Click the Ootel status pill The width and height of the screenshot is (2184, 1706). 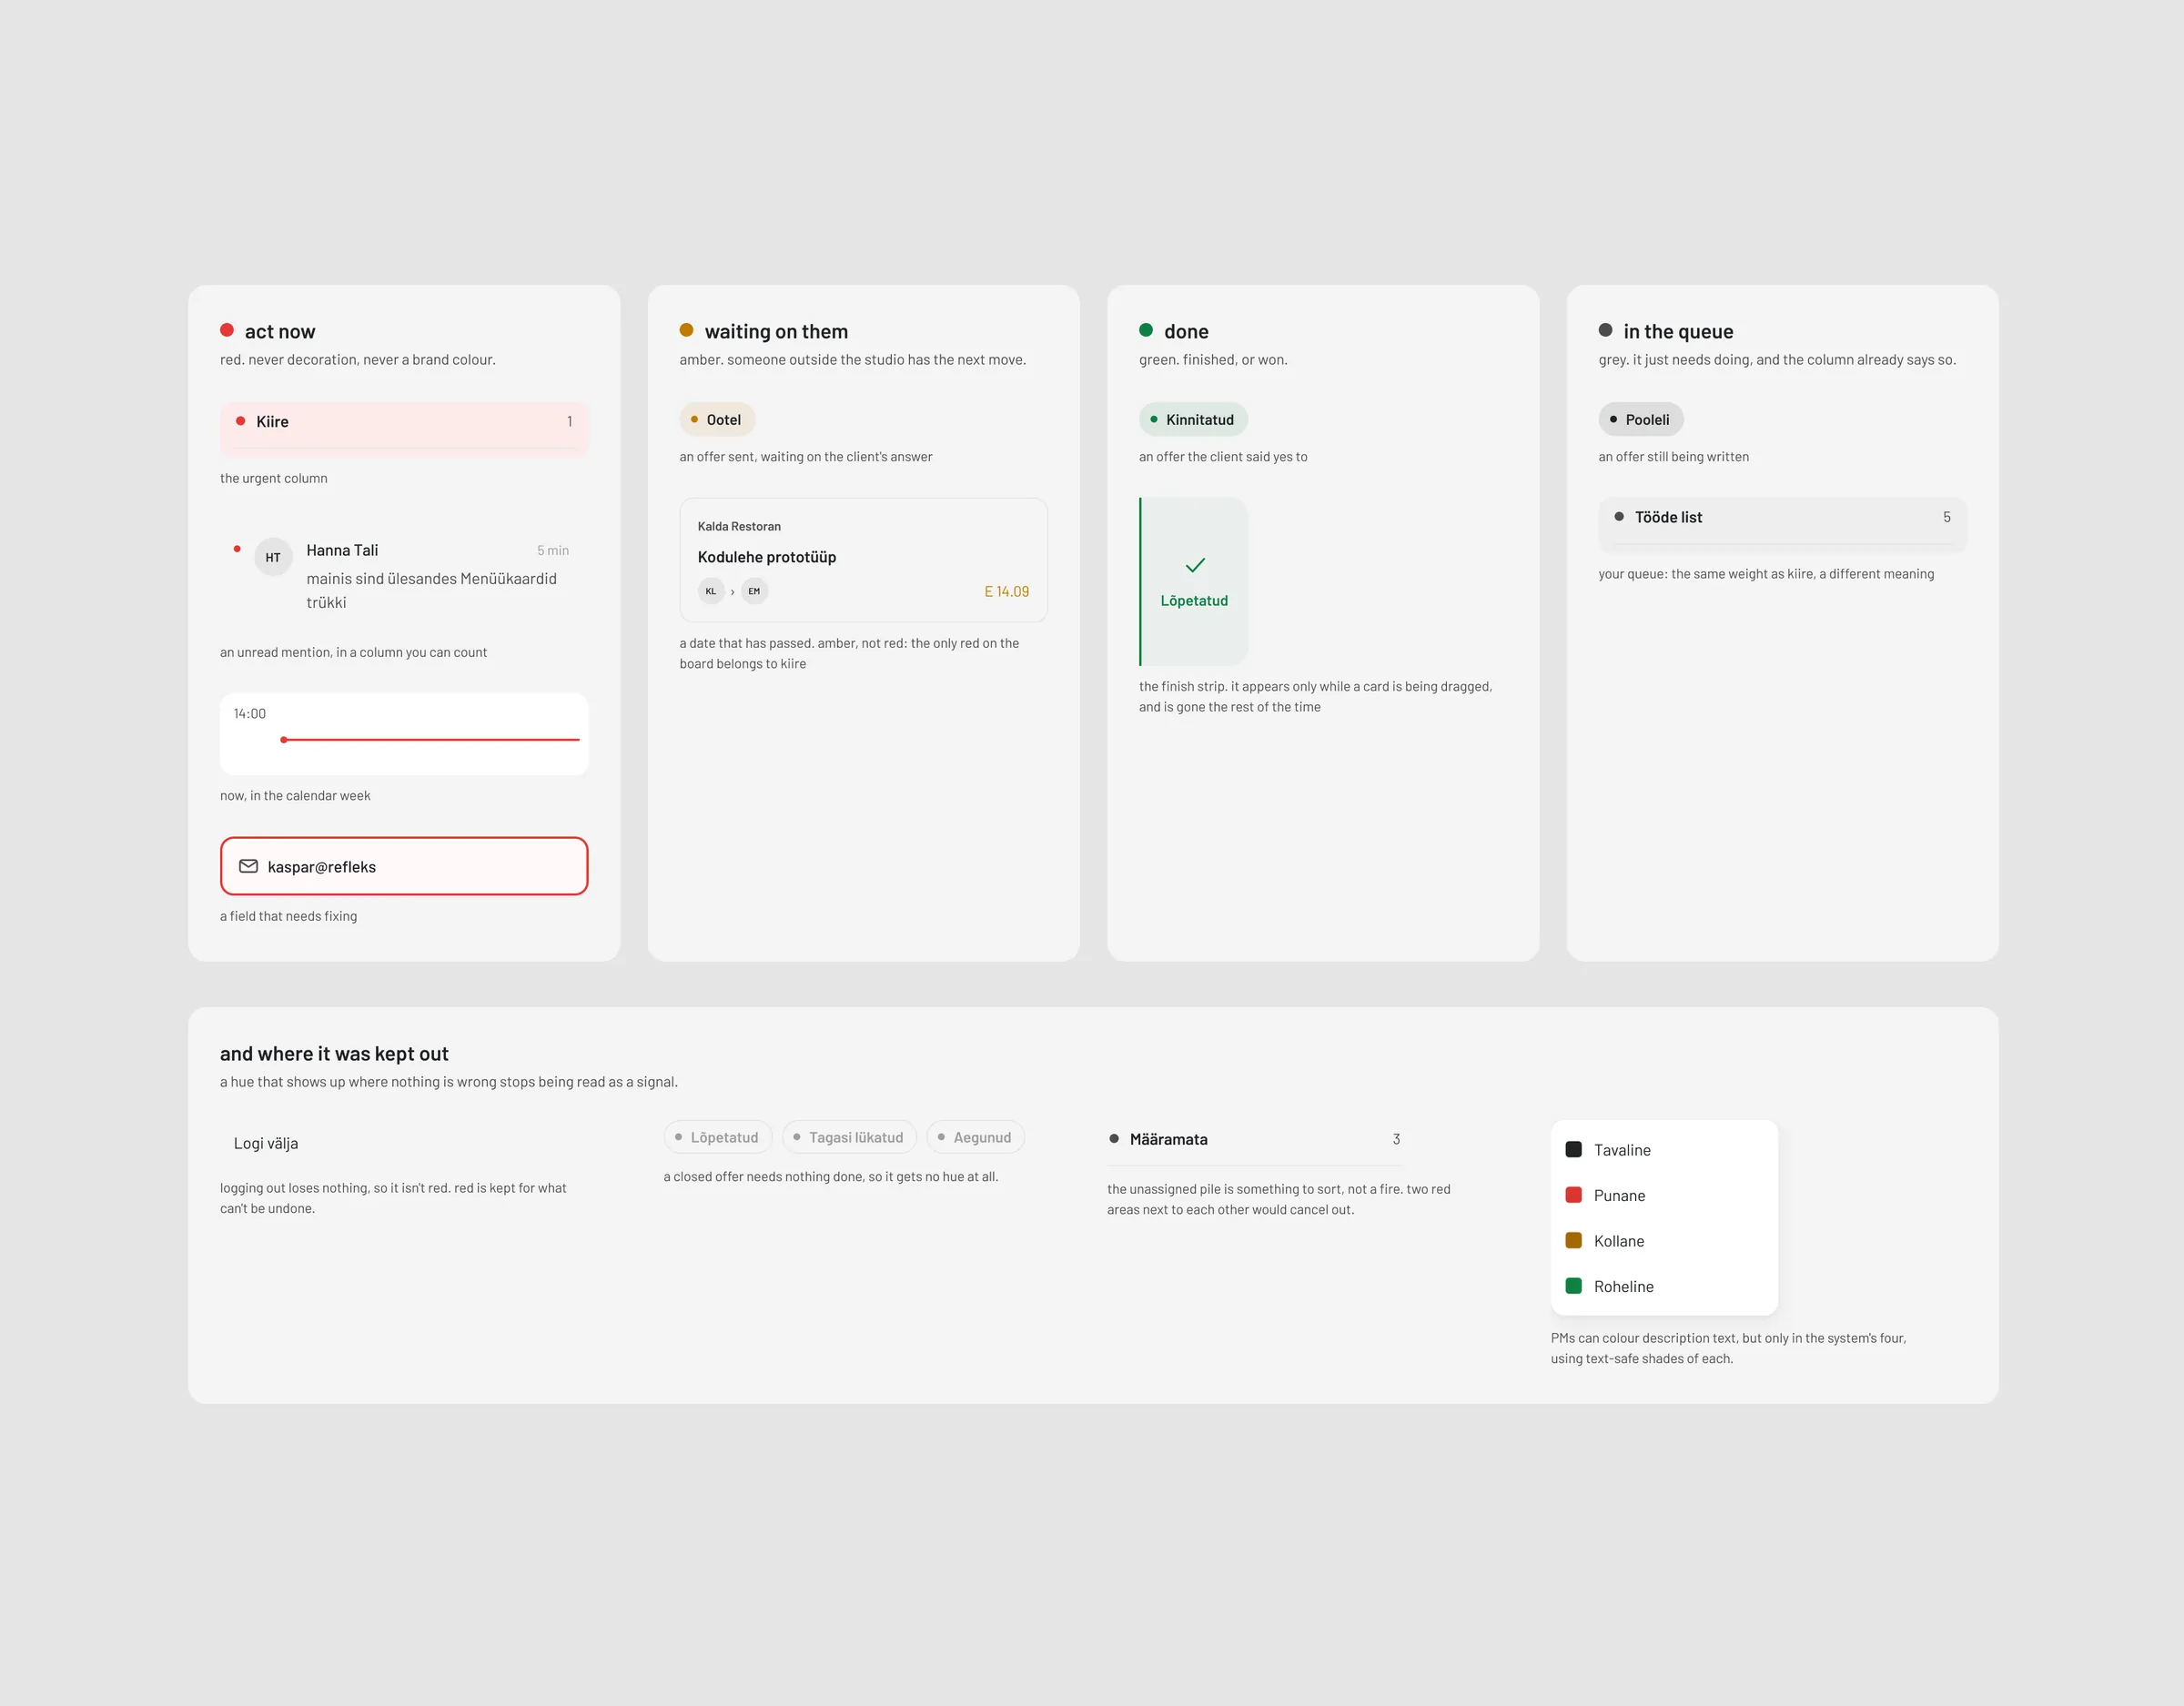click(717, 419)
